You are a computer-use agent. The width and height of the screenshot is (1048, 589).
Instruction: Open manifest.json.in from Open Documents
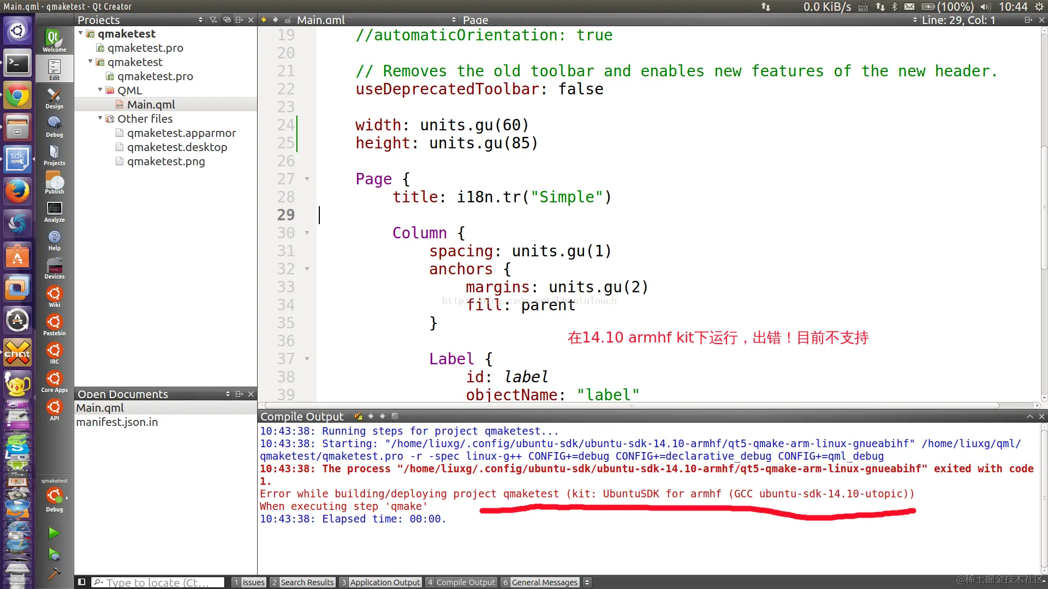pos(117,422)
